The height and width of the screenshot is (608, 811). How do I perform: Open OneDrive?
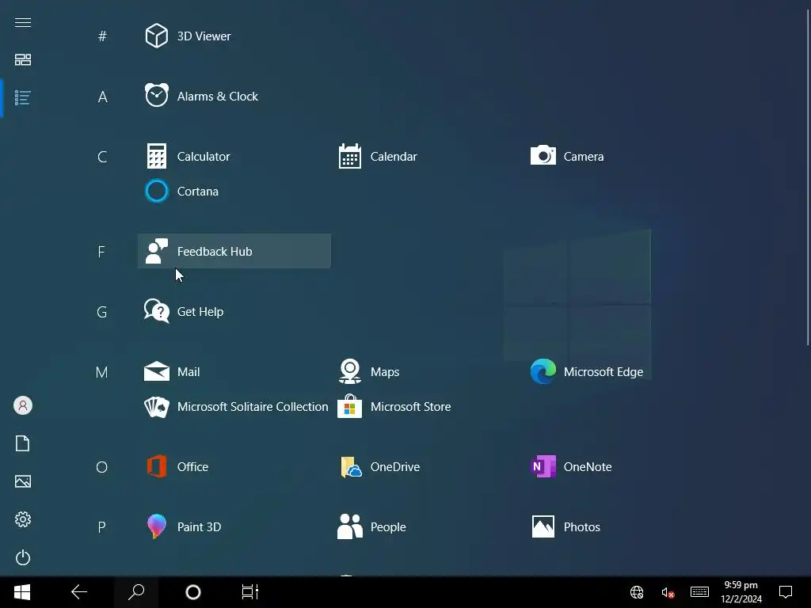(428, 467)
